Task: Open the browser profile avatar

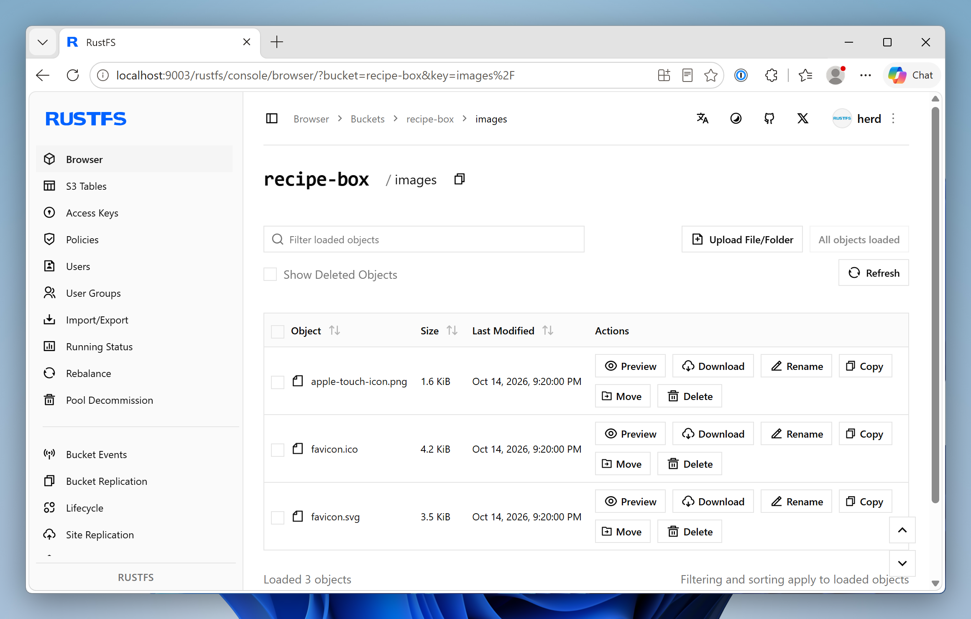Action: 836,75
